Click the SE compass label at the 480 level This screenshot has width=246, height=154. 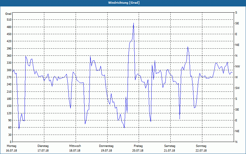237,23
